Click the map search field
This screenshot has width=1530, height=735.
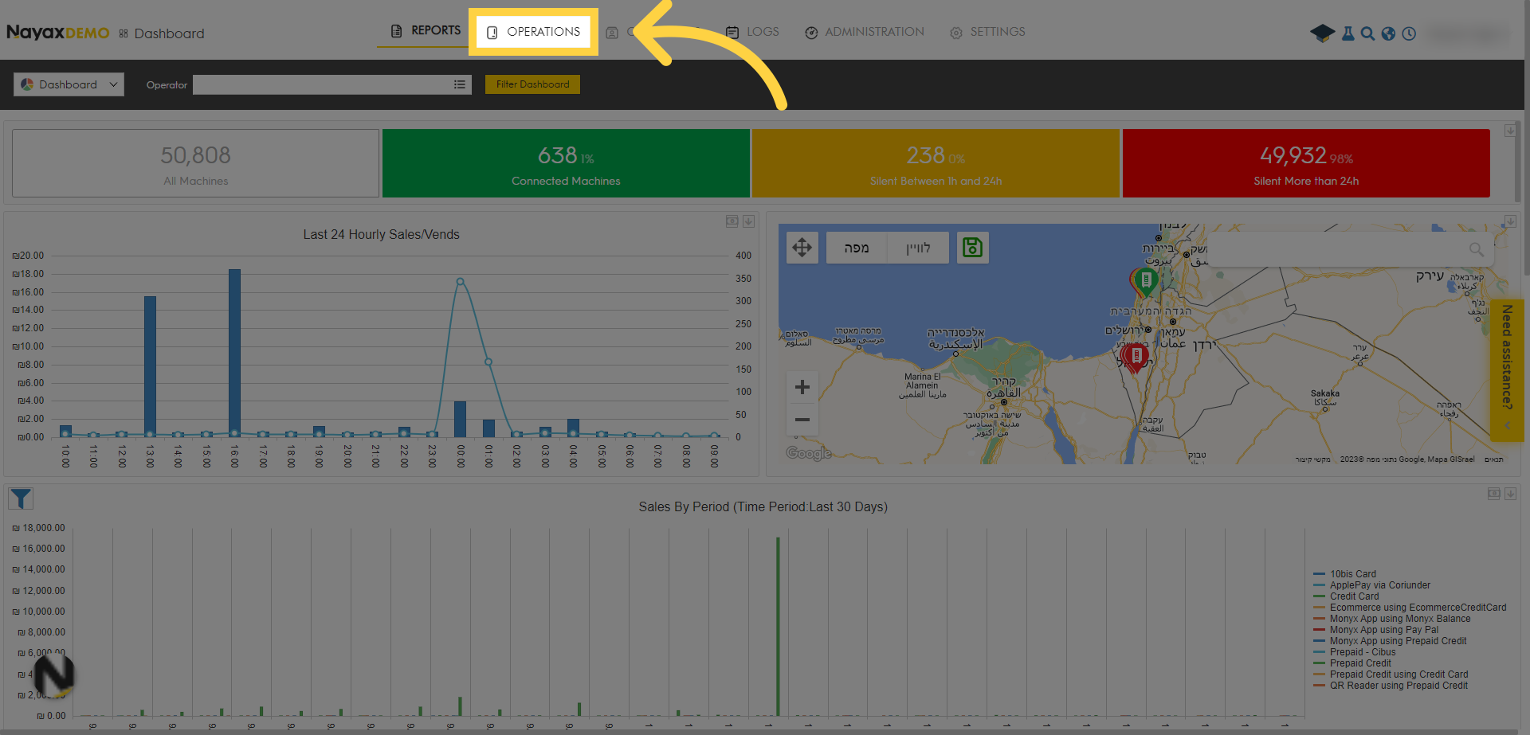(x=1339, y=249)
